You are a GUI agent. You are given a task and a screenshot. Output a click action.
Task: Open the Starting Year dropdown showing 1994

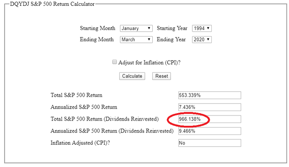pos(202,29)
